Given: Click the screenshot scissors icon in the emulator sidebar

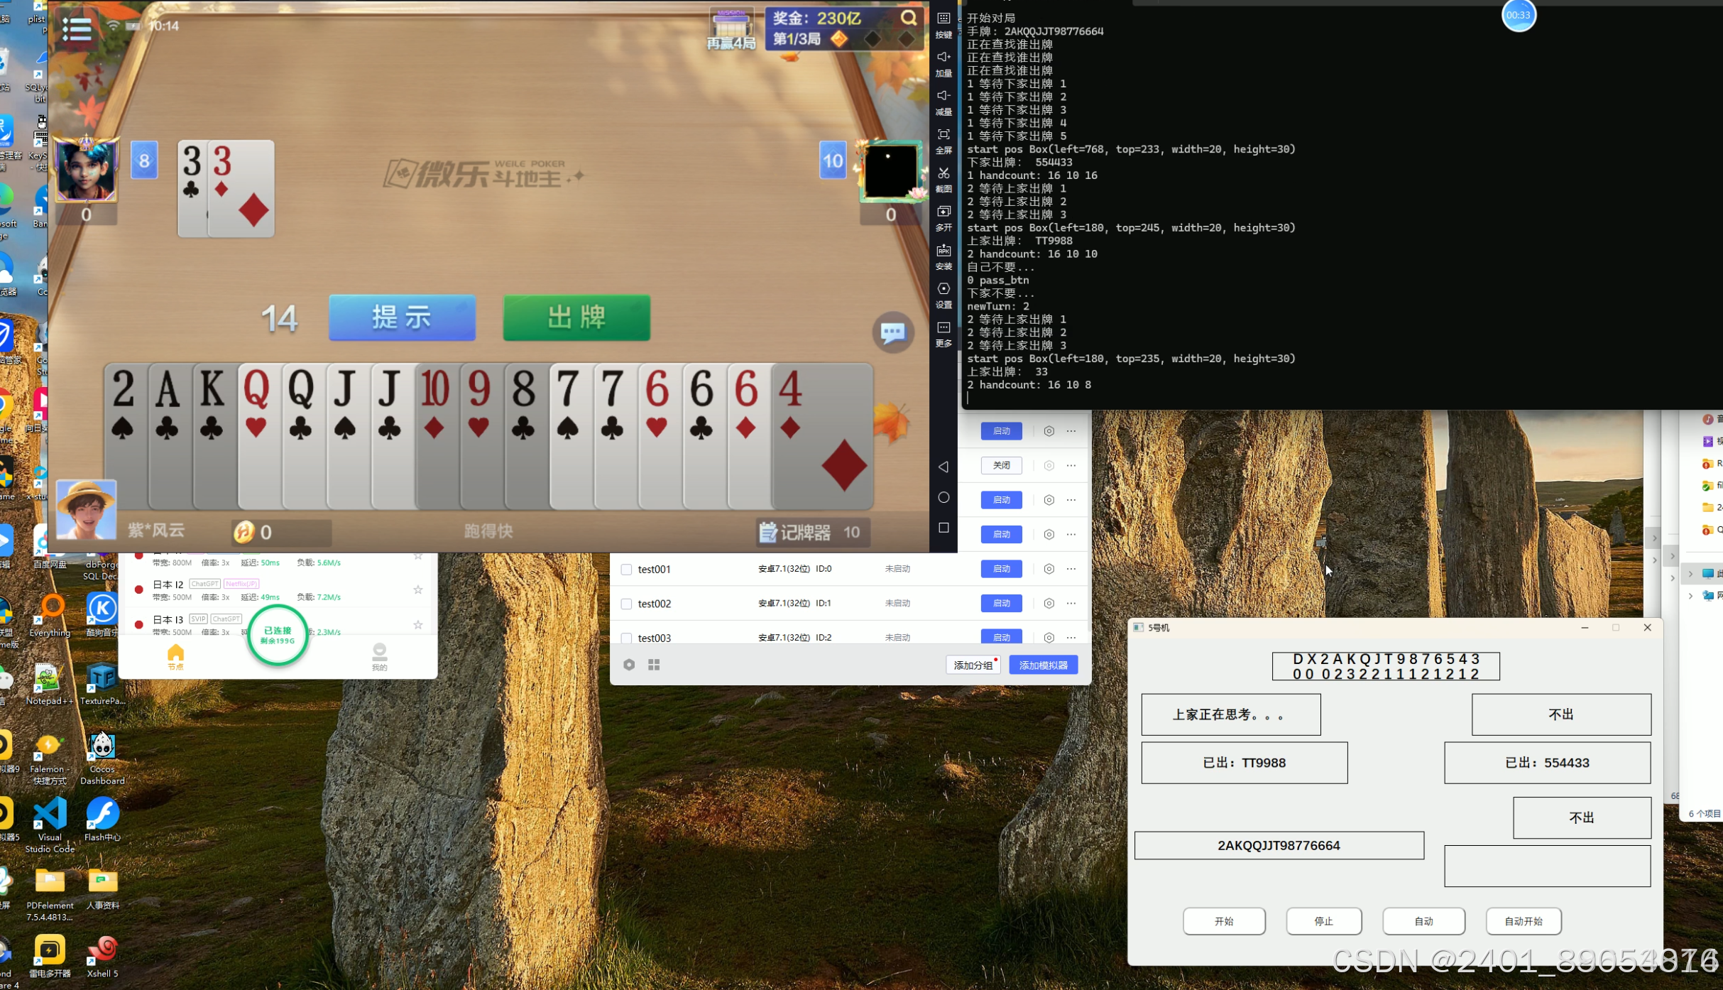Looking at the screenshot, I should pos(943,173).
